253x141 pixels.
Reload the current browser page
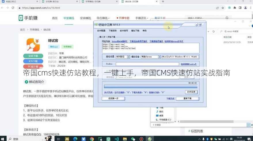13,8
